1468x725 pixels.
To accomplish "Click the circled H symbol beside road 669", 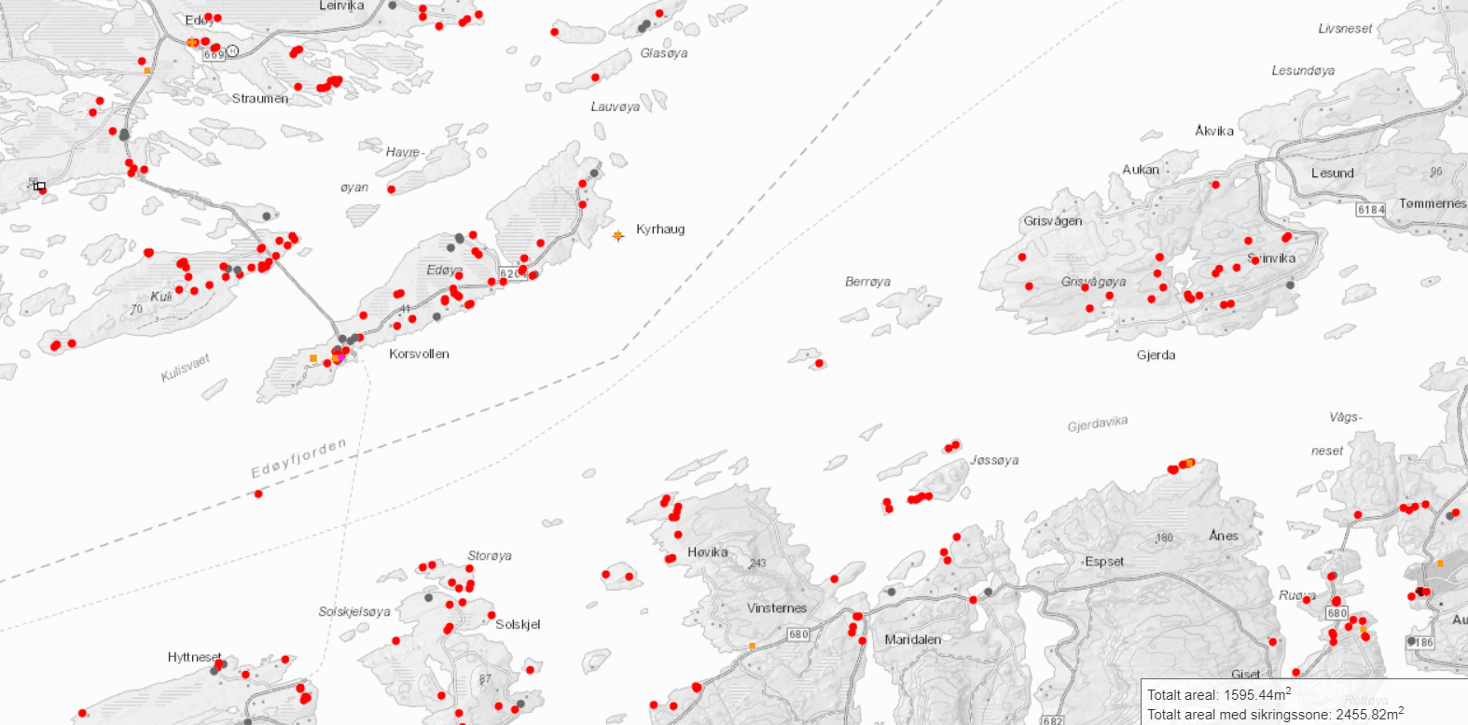I will (232, 50).
